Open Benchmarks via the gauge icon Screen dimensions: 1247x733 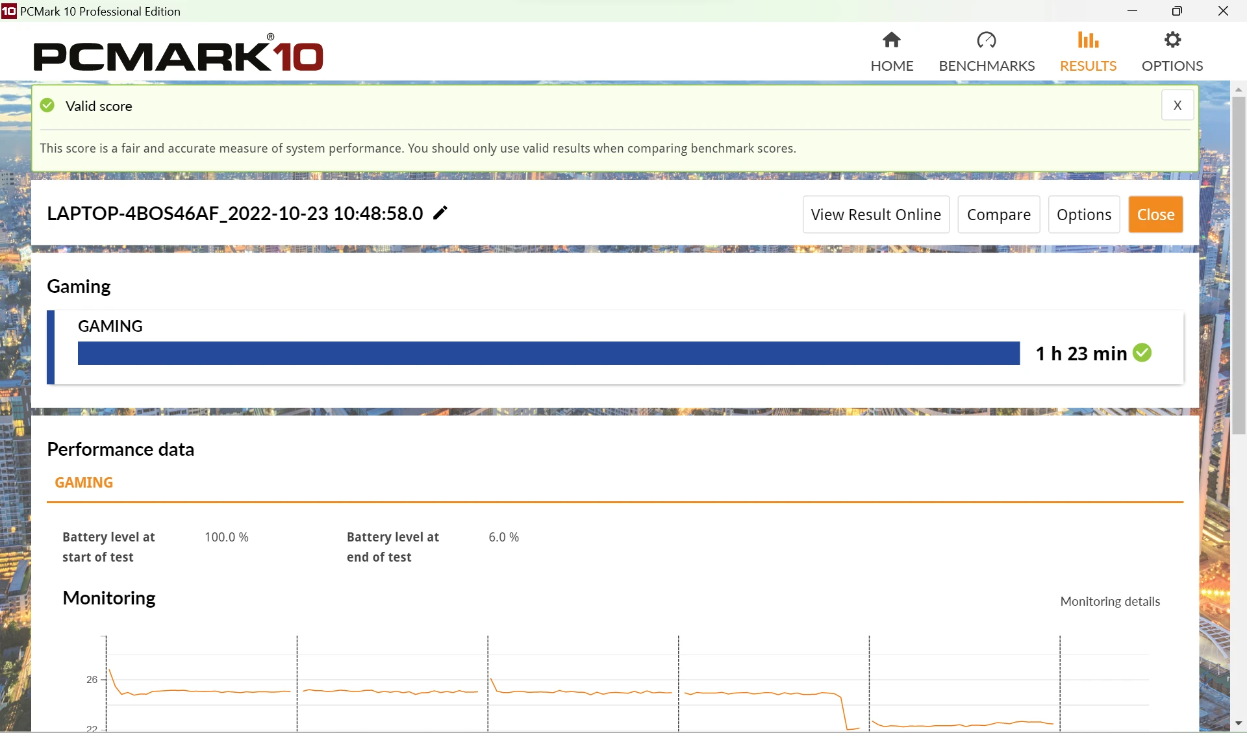point(987,40)
